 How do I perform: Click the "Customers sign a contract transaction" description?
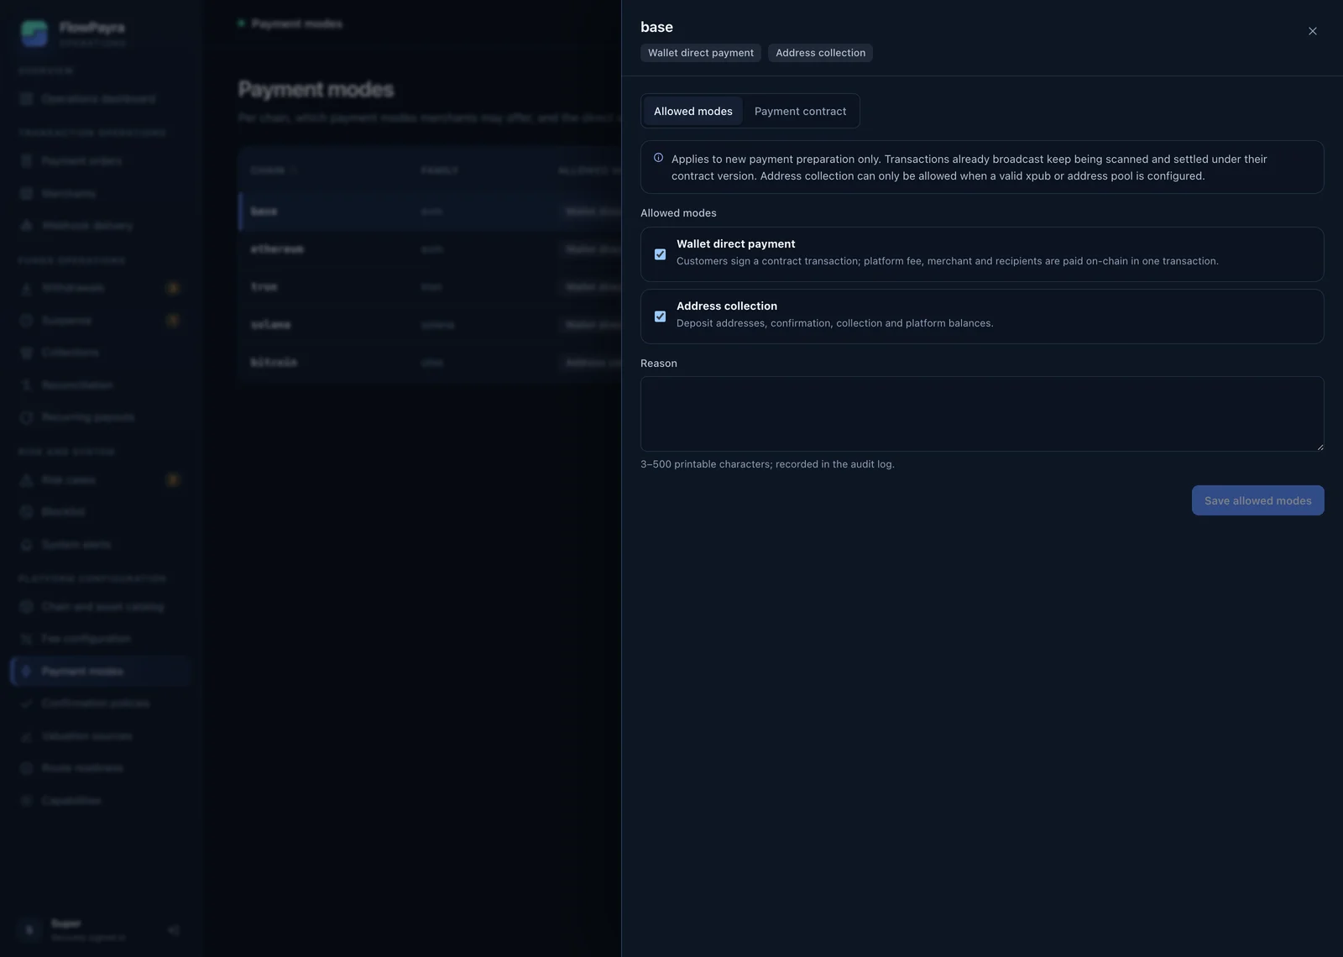(947, 261)
